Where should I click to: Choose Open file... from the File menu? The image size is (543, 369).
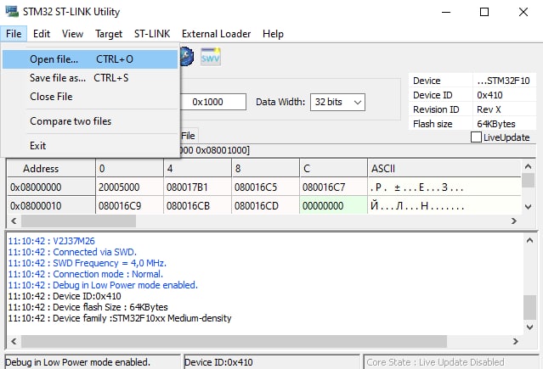tap(90, 59)
